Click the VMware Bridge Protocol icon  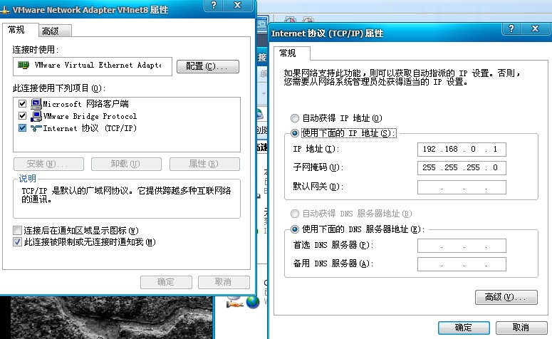(x=36, y=115)
